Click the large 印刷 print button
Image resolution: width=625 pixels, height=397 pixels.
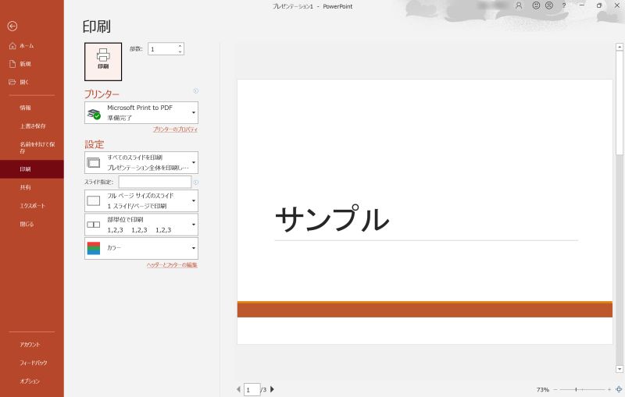(x=103, y=62)
